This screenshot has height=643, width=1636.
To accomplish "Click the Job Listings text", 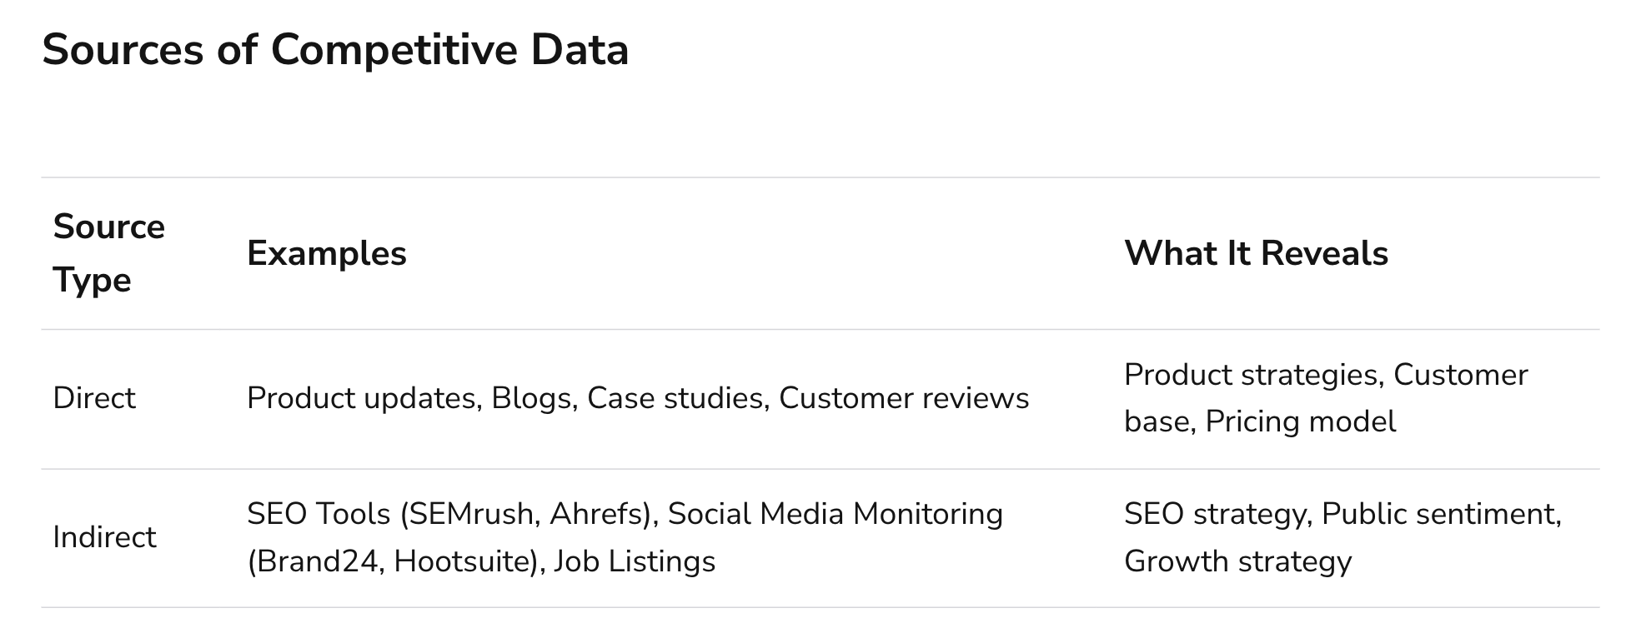I will pyautogui.click(x=635, y=561).
